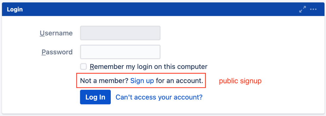This screenshot has width=326, height=116.
Task: Open the Can't access your account link
Action: pos(159,97)
